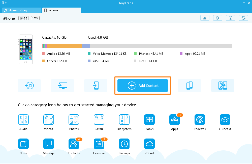
Task: Open the iTunes U category
Action: point(225,120)
